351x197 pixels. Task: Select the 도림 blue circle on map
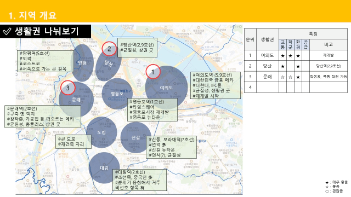tap(101, 132)
